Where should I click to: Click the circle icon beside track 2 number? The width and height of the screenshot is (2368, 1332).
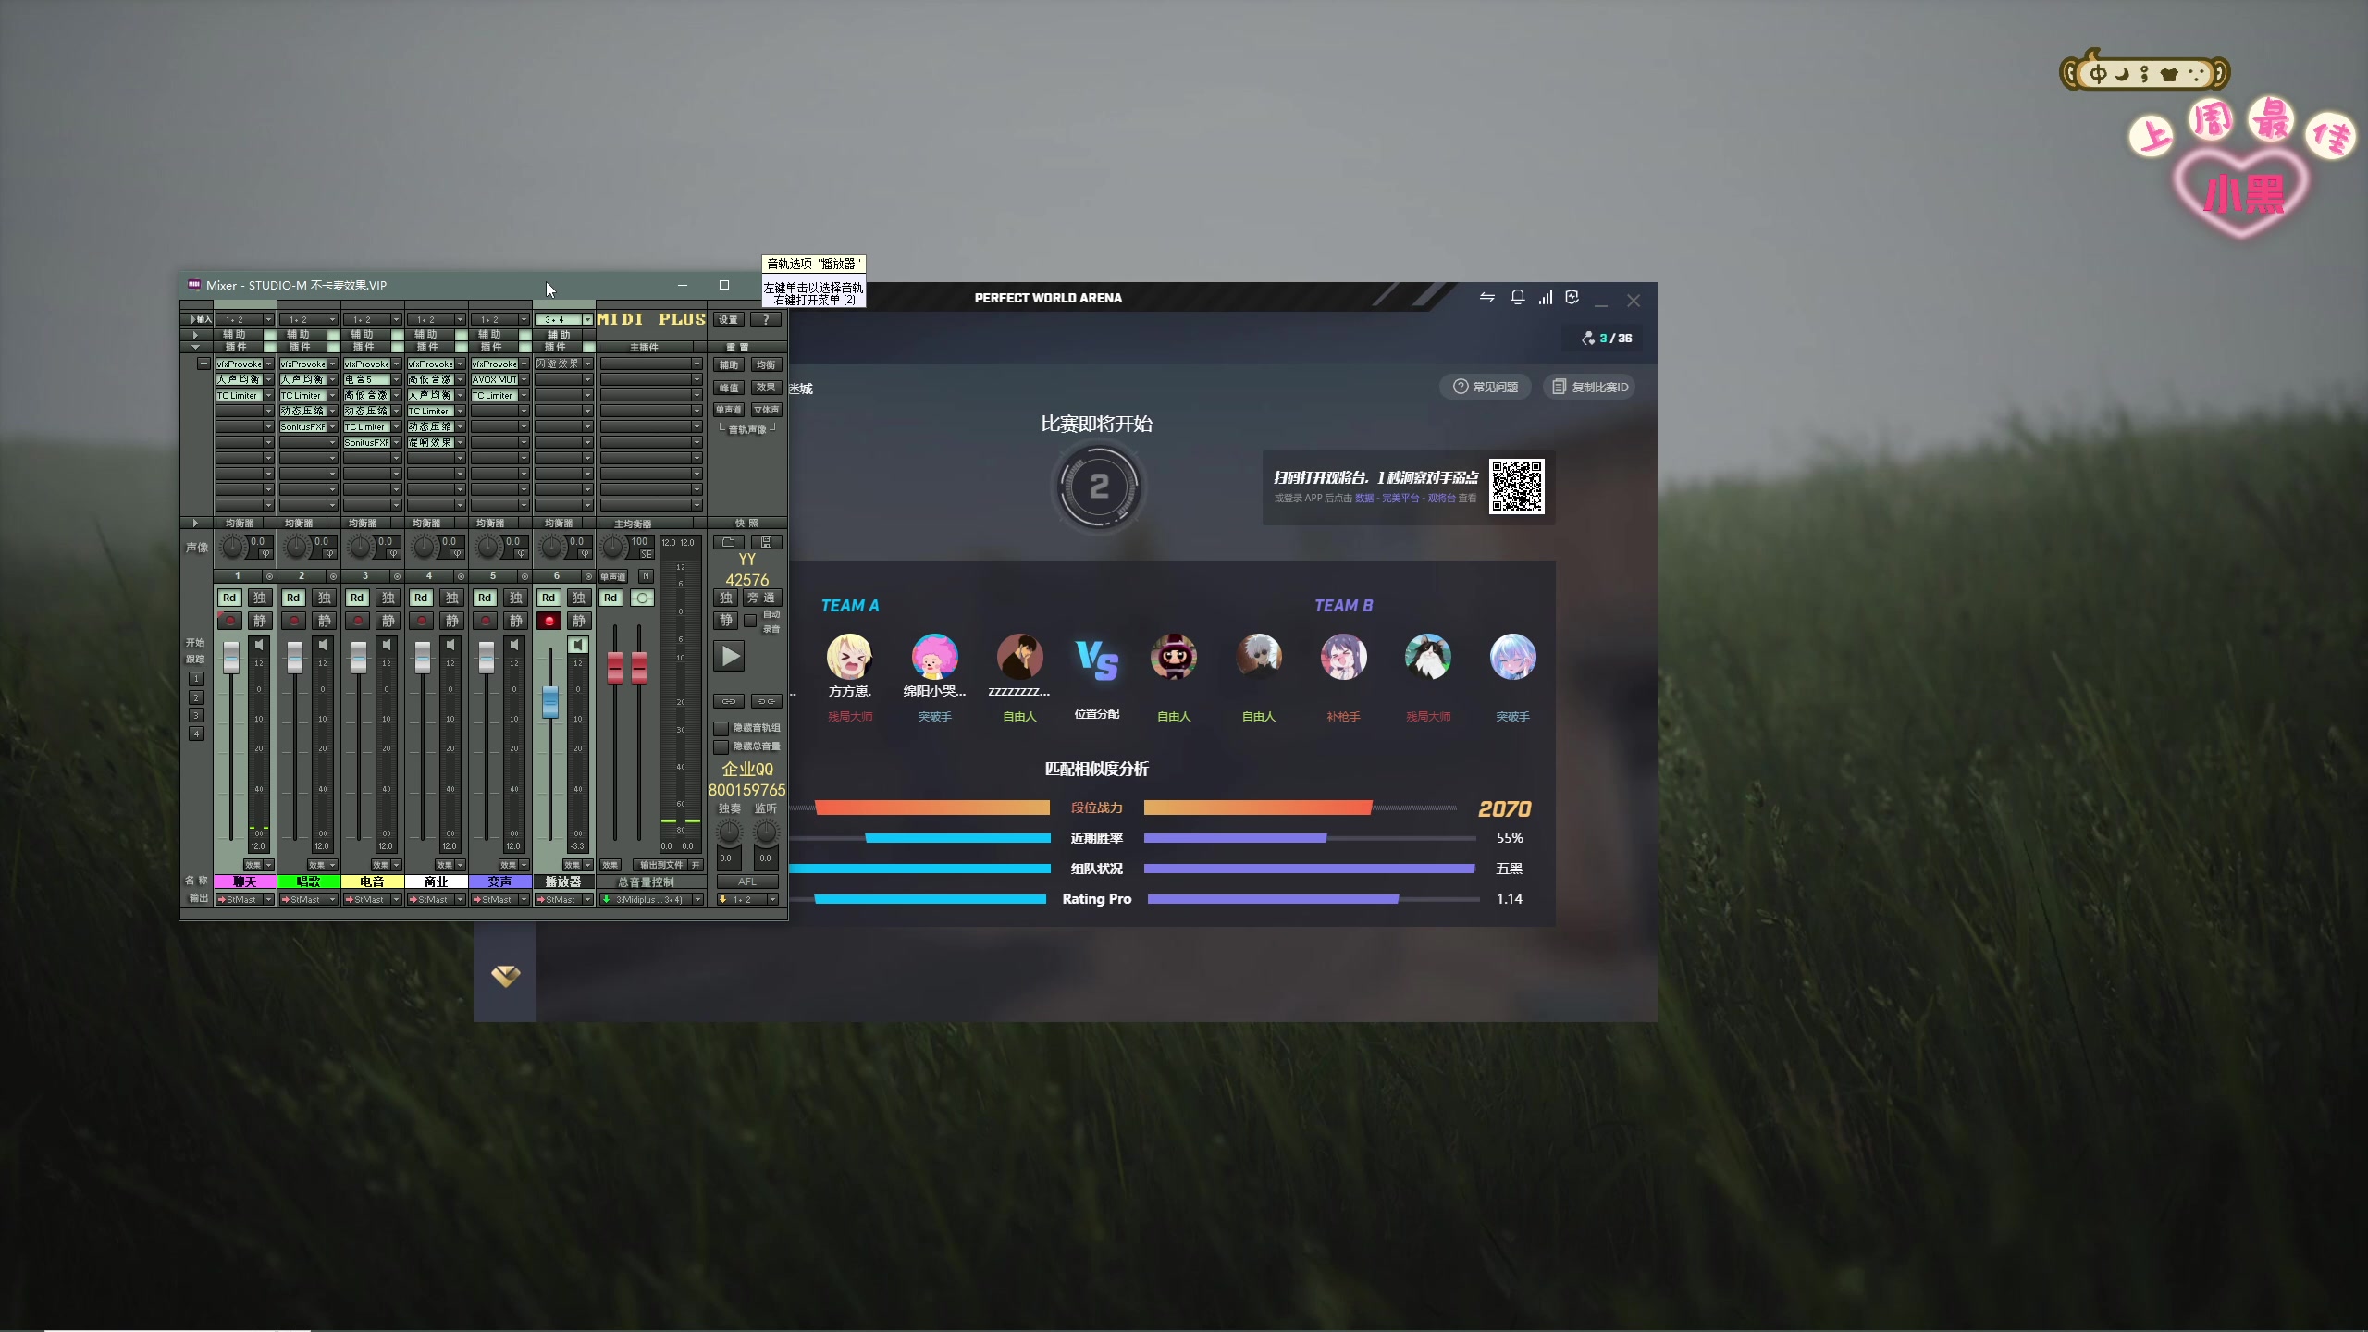pyautogui.click(x=333, y=576)
